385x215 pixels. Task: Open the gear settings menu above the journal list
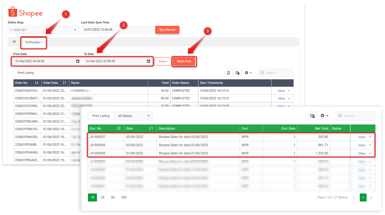(x=324, y=116)
